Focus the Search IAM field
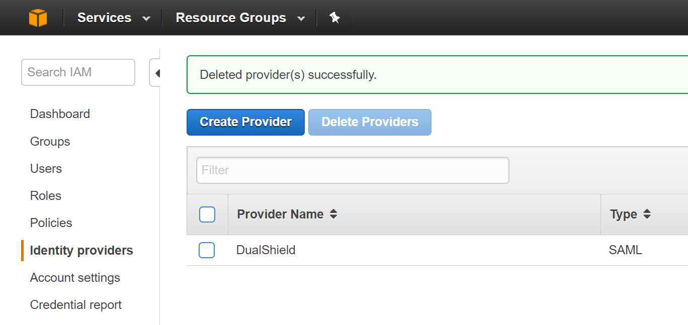The height and width of the screenshot is (325, 688). coord(78,72)
